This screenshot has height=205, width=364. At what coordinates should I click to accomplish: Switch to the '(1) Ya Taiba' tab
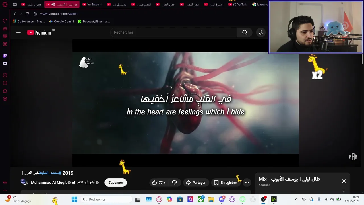(238, 5)
